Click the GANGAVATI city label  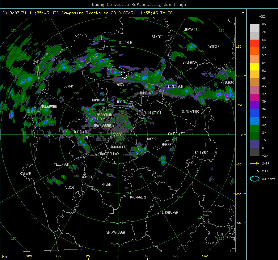[176, 134]
